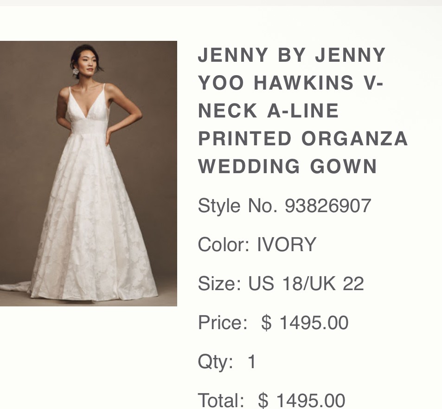Click the 'Price:' label
Viewport: 442px width, 409px height.
223,322
